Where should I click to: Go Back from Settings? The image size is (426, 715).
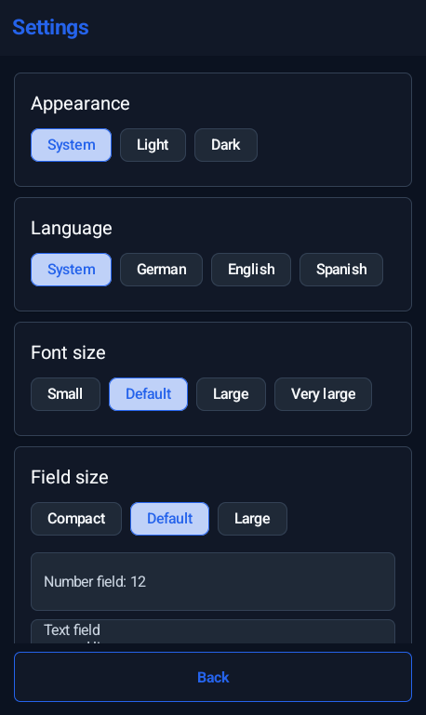point(213,677)
